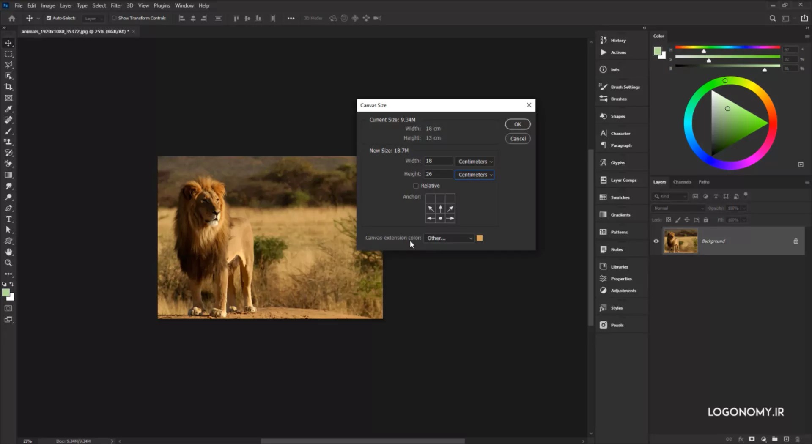
Task: Click the new Height input field
Action: (x=438, y=174)
